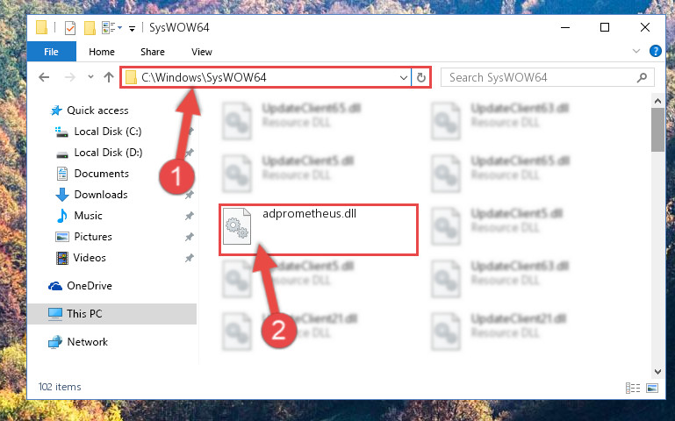This screenshot has width=675, height=421.
Task: Click the New folder quick access icon
Action: [90, 28]
